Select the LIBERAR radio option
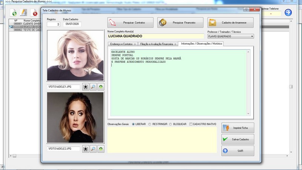Viewport: 302px width, 170px height. tap(133, 124)
